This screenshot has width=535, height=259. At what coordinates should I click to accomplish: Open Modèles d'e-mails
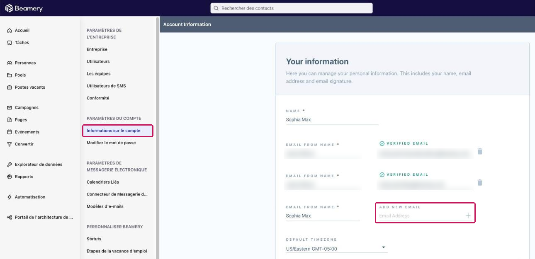(x=105, y=206)
